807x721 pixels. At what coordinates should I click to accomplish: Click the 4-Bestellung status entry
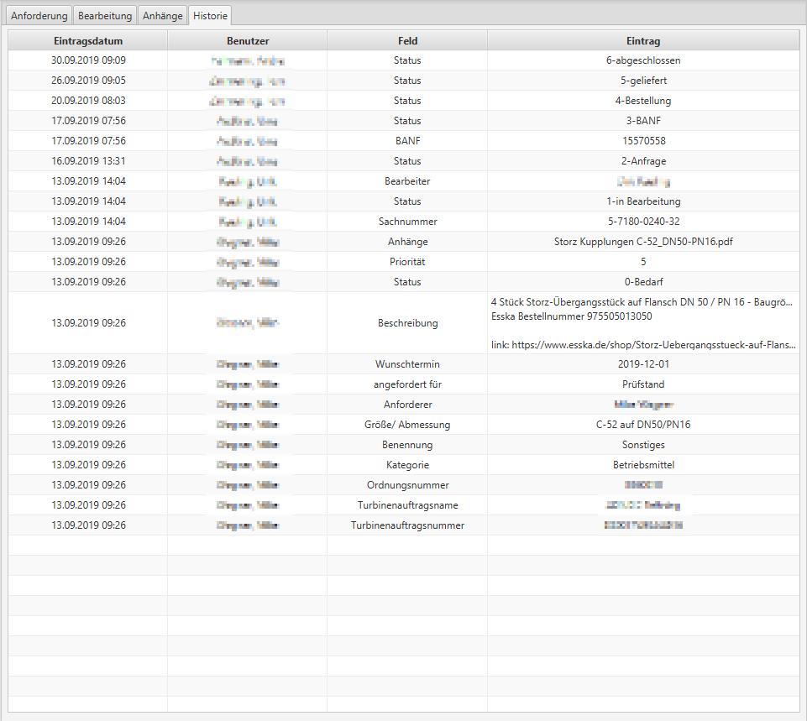[643, 101]
